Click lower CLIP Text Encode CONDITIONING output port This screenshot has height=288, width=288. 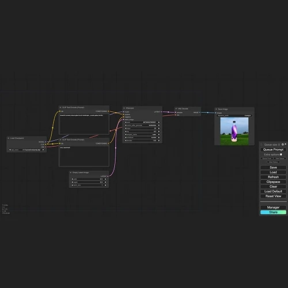(108, 143)
